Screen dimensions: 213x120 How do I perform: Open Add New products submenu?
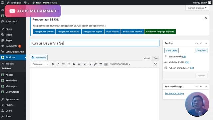[x=6, y=68]
